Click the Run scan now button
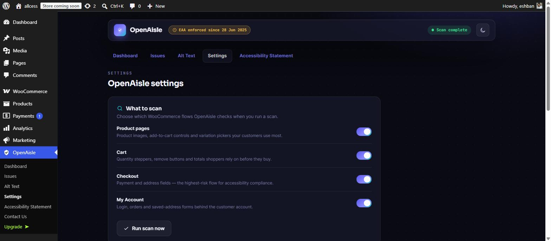551x241 pixels. [144, 228]
